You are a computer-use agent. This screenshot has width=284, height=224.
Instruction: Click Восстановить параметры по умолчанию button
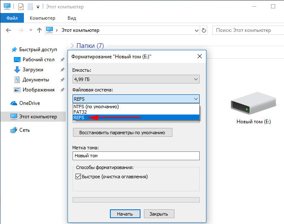(122, 133)
